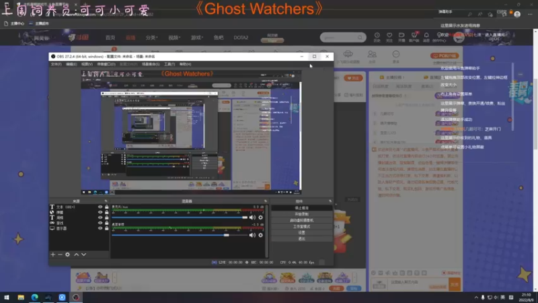Move selected source up with the up arrow
Screen dimensions: 538x303
(77, 255)
